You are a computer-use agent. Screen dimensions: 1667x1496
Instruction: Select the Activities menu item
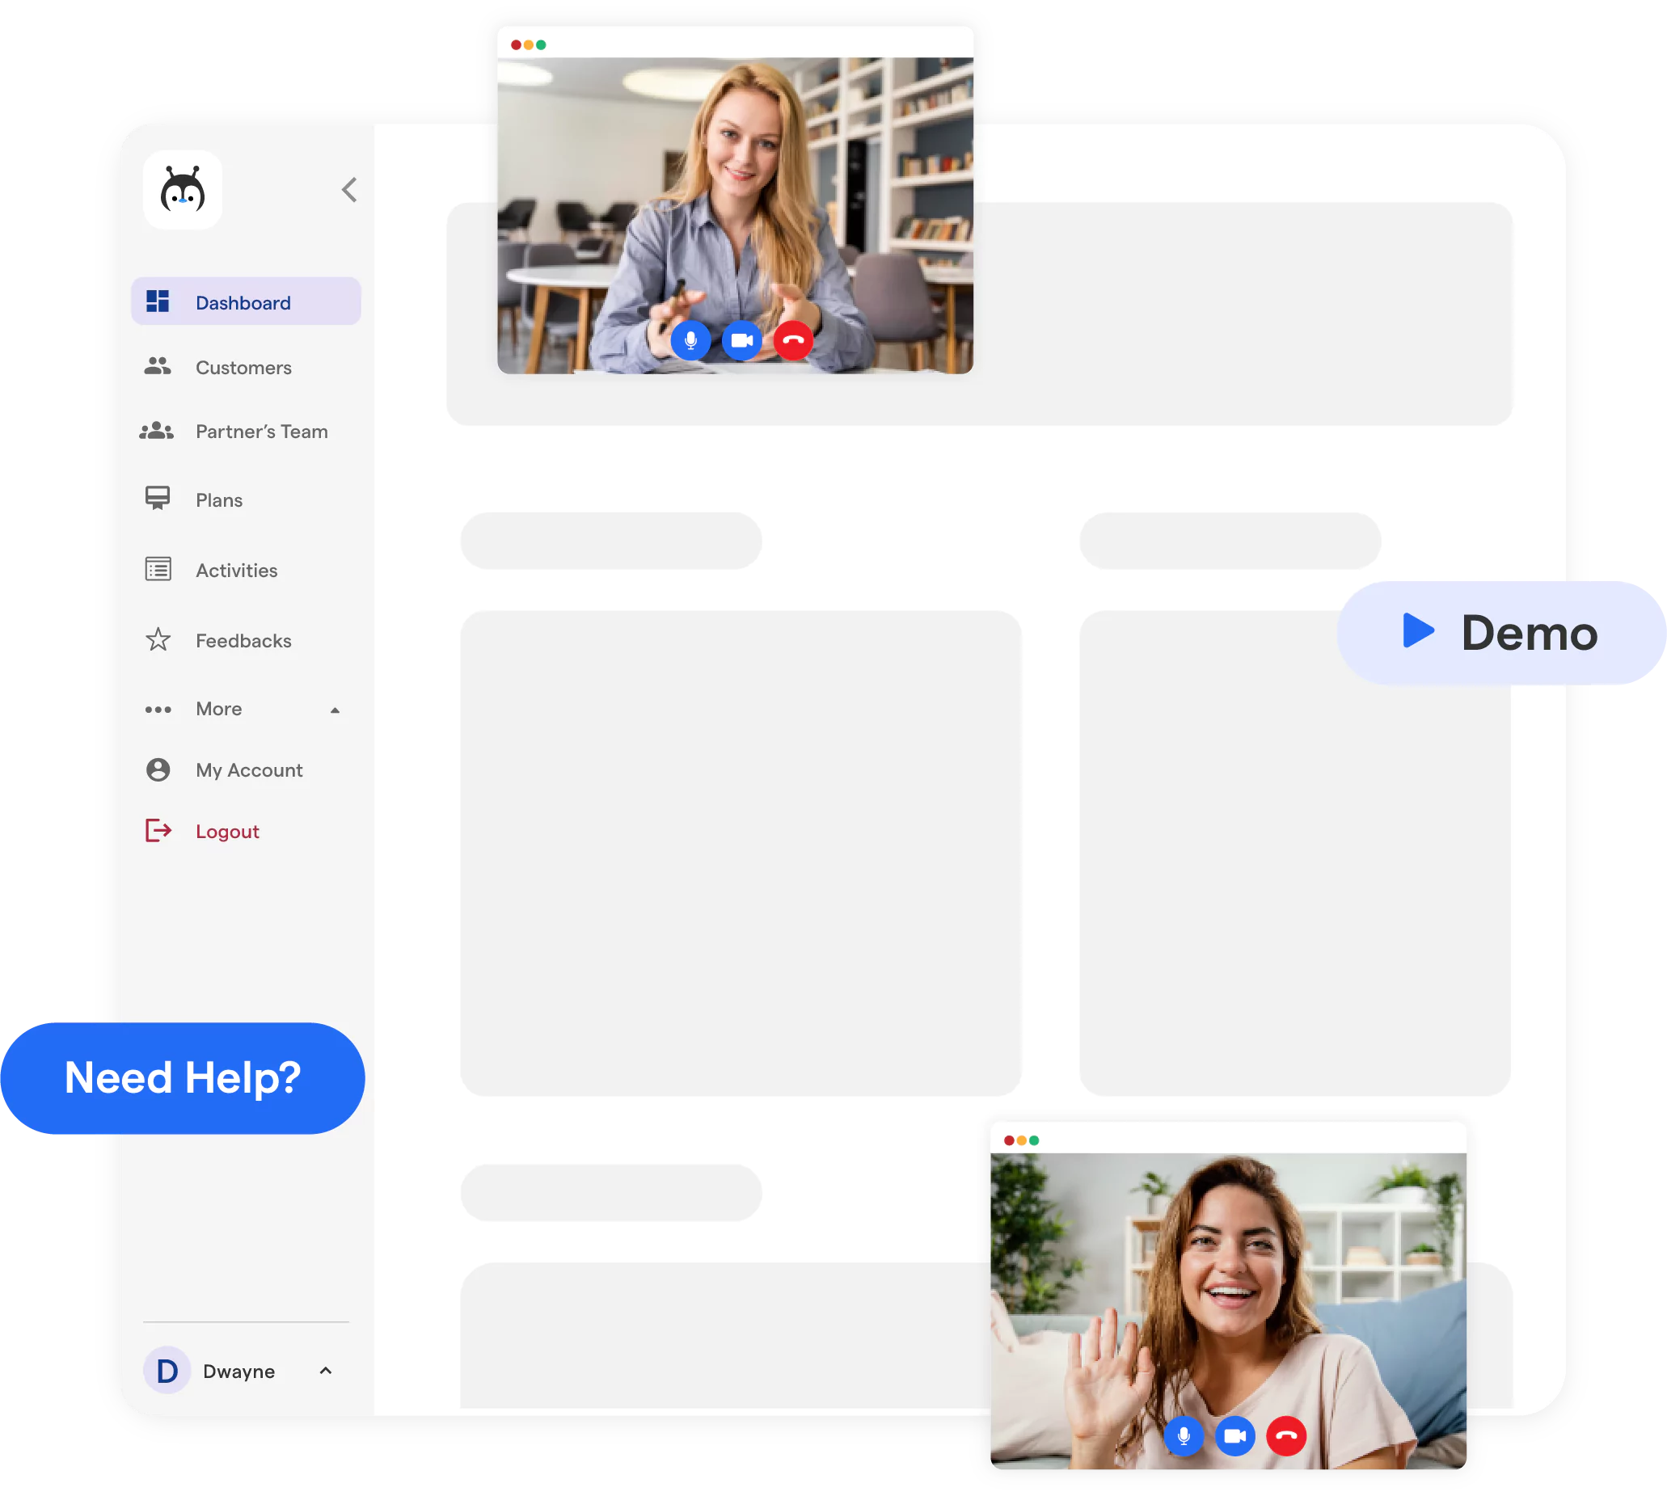[235, 571]
